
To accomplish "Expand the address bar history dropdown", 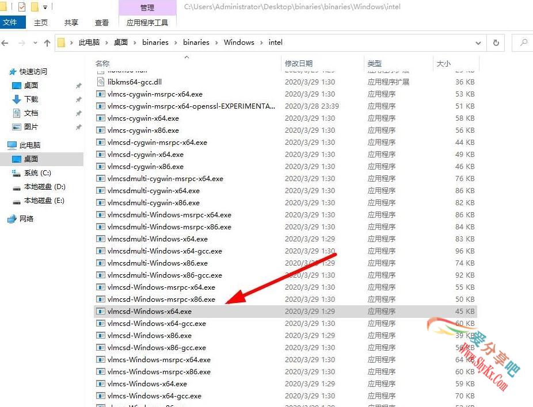I will [x=478, y=43].
